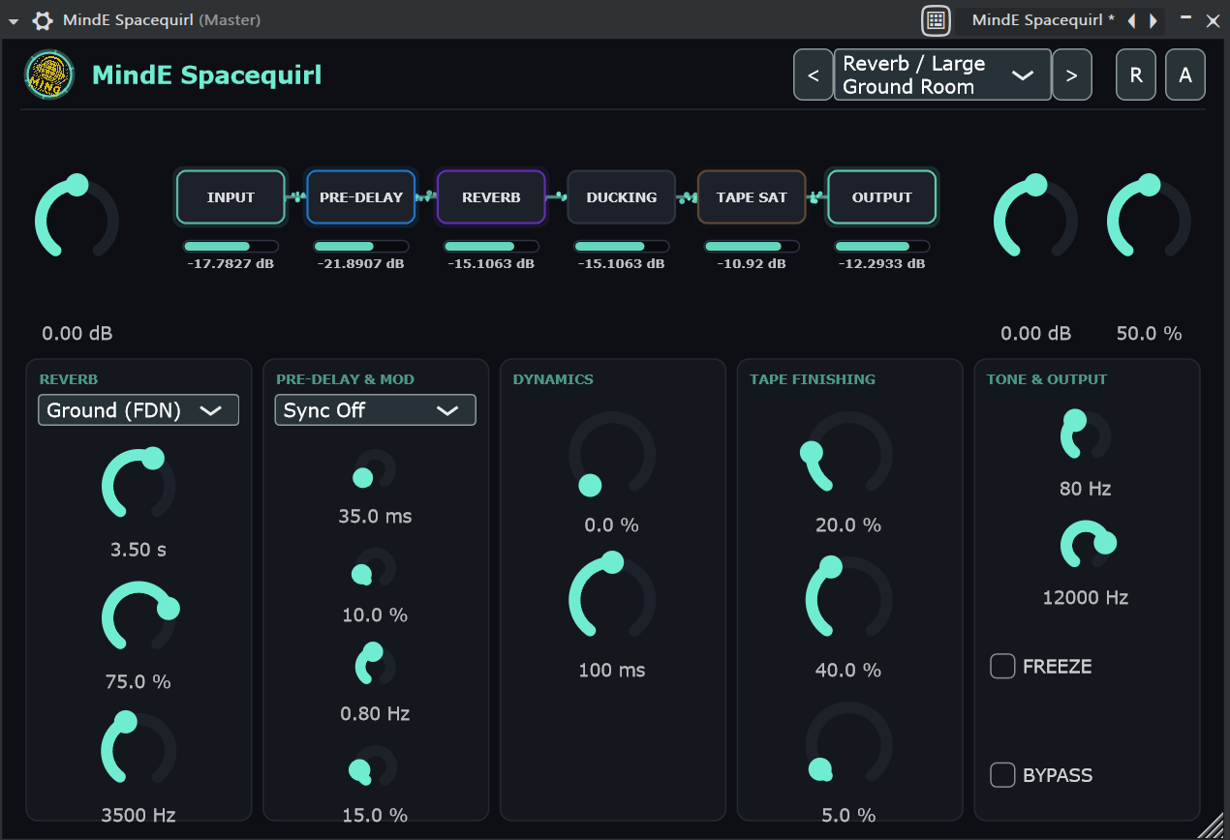This screenshot has width=1230, height=840.
Task: Open the Ground (FDN) reverb type dropdown
Action: pos(138,410)
